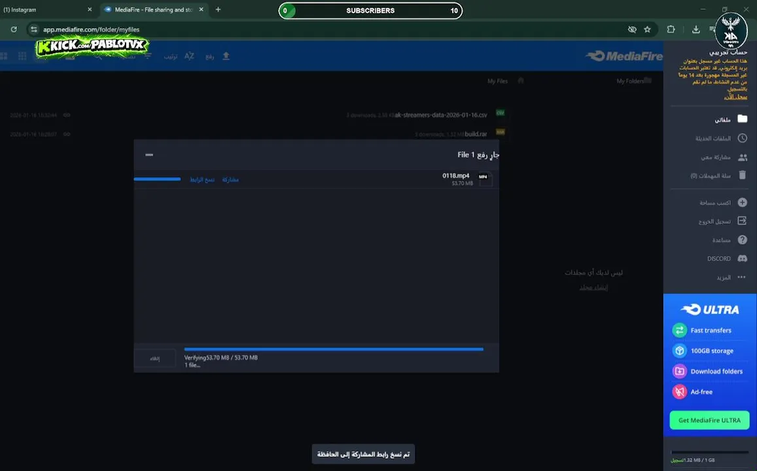
Task: Click the Verifying 53.70 MB status text
Action: [220, 358]
